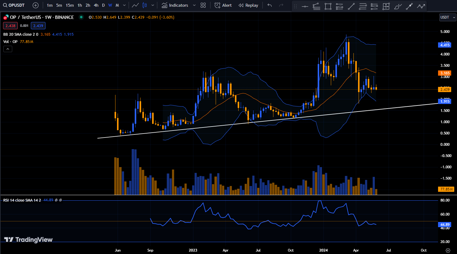Select the polyline path tool

pyautogui.click(x=421, y=6)
